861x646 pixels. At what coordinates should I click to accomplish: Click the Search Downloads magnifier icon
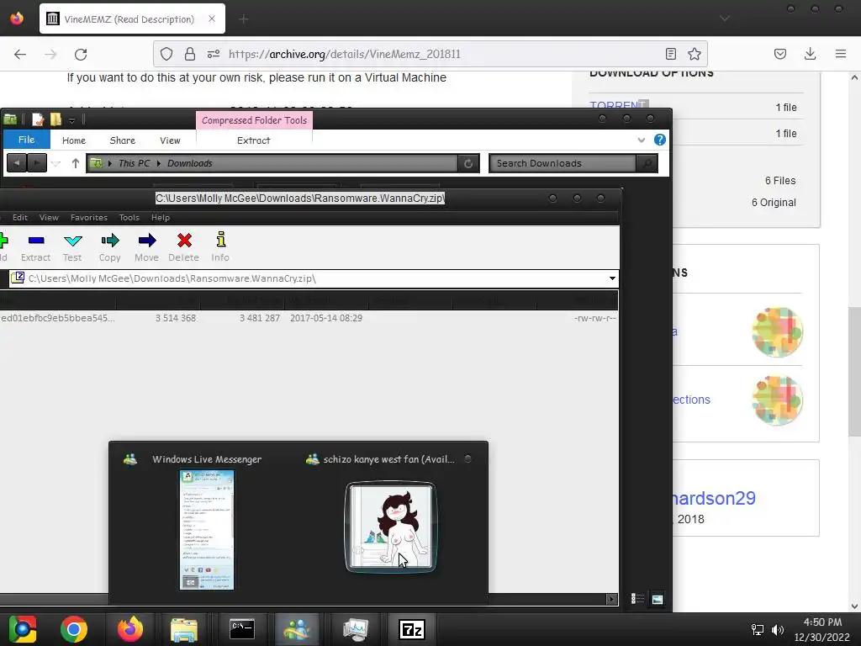pos(647,163)
